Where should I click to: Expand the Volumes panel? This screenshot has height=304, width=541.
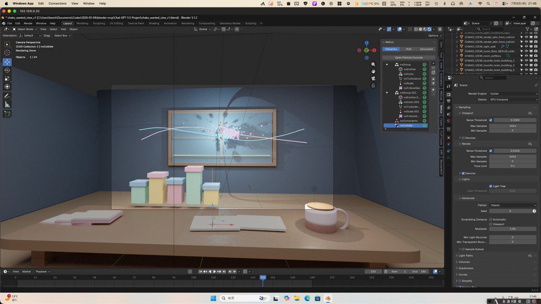coord(464,262)
